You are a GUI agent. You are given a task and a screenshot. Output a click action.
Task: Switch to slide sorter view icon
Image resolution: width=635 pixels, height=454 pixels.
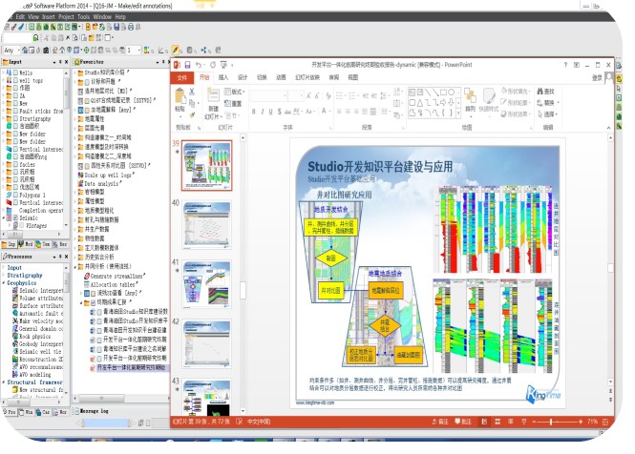pos(497,422)
